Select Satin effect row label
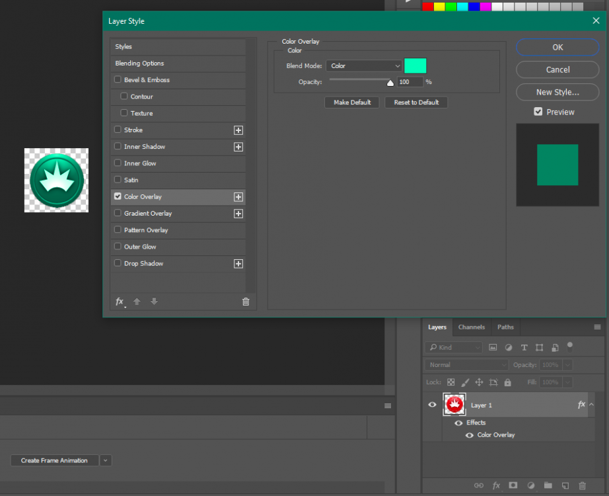This screenshot has height=496, width=609. 131,180
